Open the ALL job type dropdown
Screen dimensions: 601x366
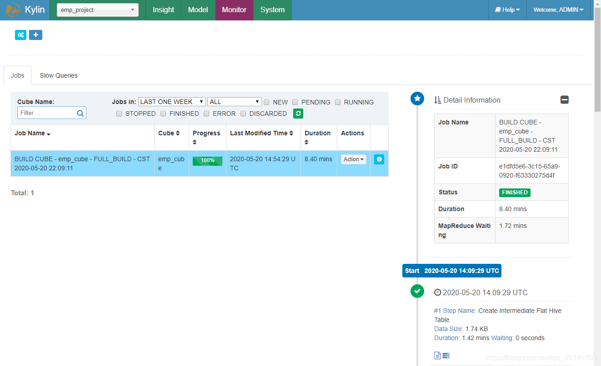coord(235,102)
